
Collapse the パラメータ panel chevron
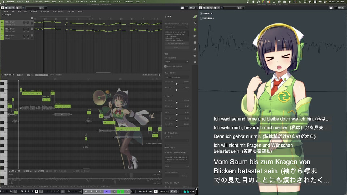pyautogui.click(x=9, y=171)
